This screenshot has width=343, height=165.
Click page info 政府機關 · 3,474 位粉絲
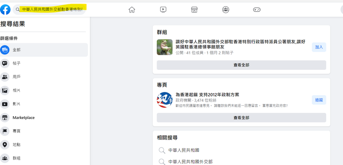click(x=196, y=100)
